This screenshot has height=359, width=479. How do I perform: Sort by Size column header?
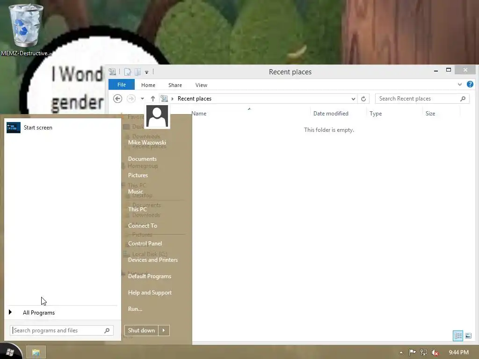point(430,114)
